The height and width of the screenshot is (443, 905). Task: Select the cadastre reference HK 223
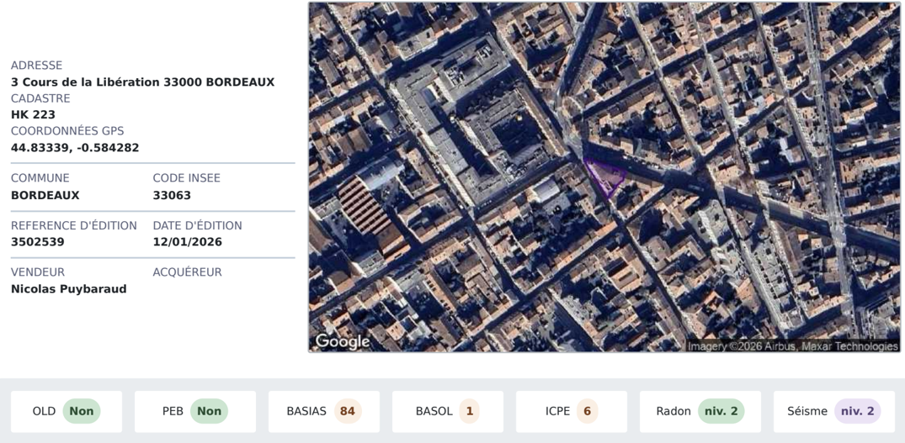pyautogui.click(x=33, y=115)
